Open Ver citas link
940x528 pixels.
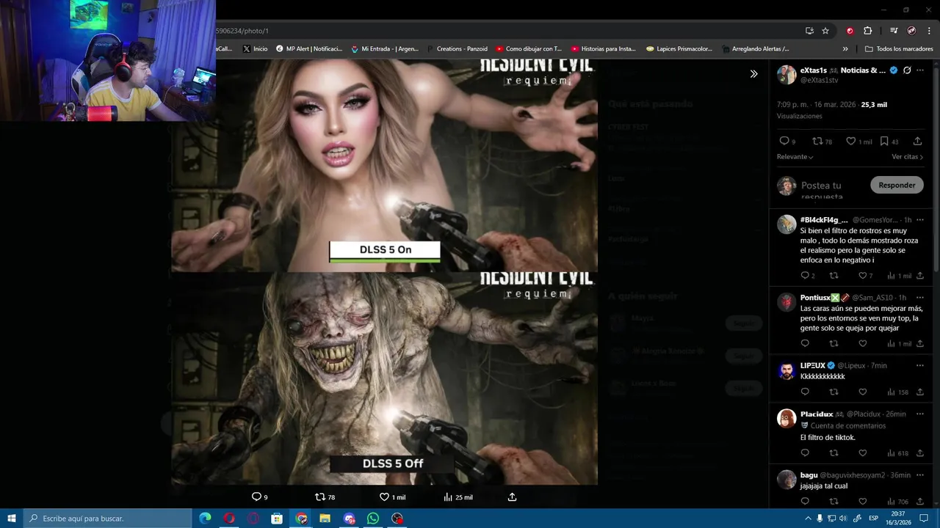tap(908, 157)
